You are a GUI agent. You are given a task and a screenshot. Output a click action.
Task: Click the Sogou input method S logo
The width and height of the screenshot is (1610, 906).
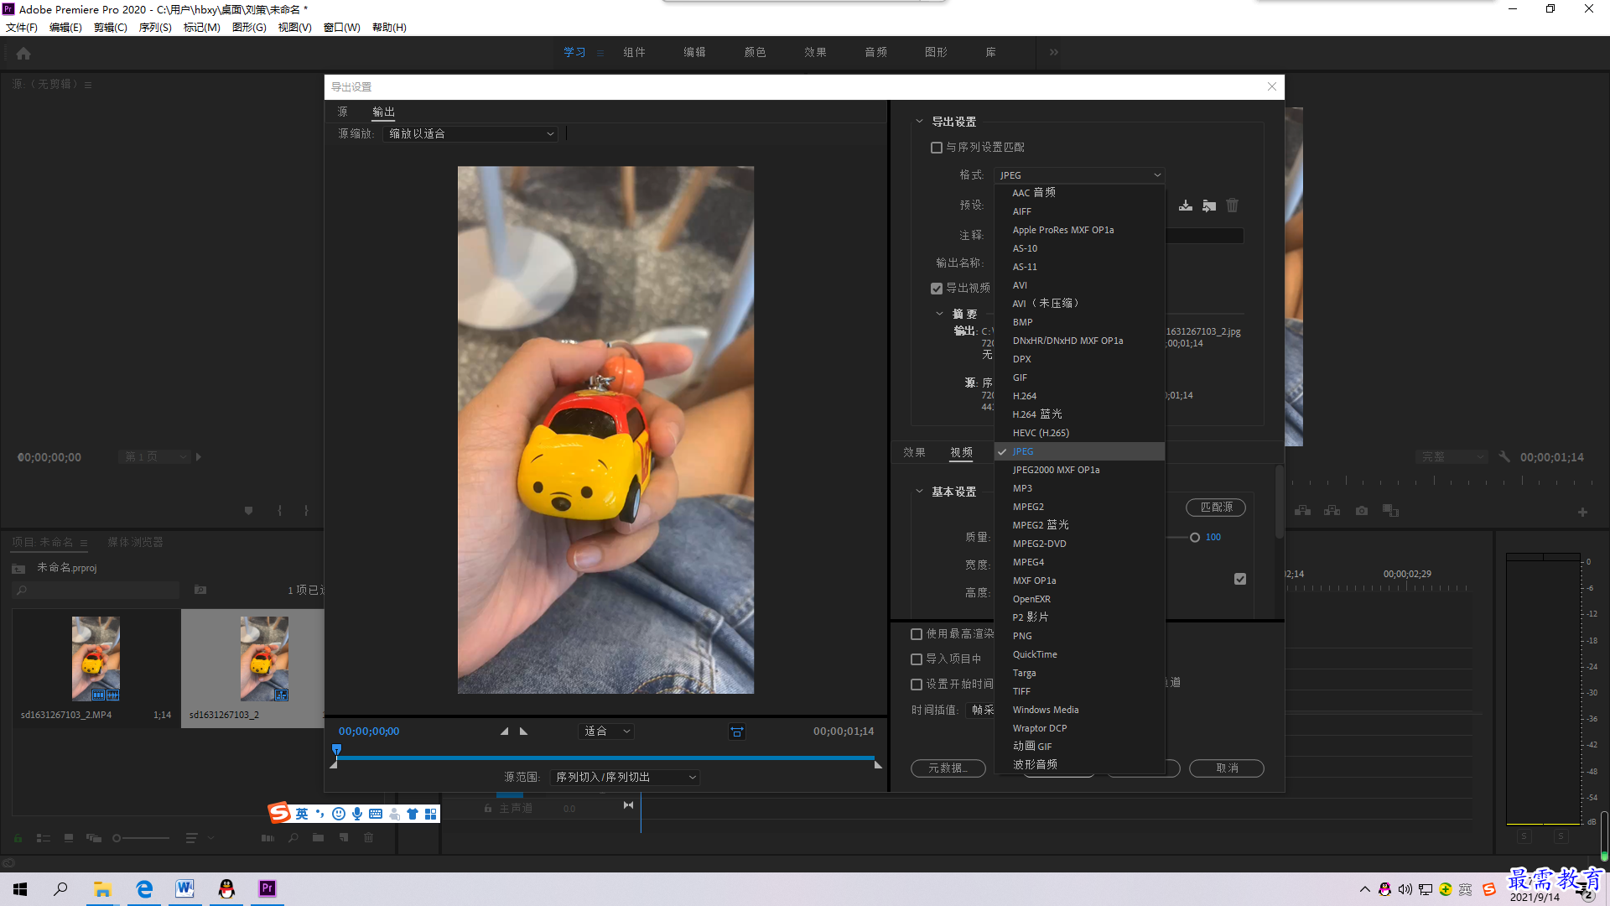pos(280,813)
